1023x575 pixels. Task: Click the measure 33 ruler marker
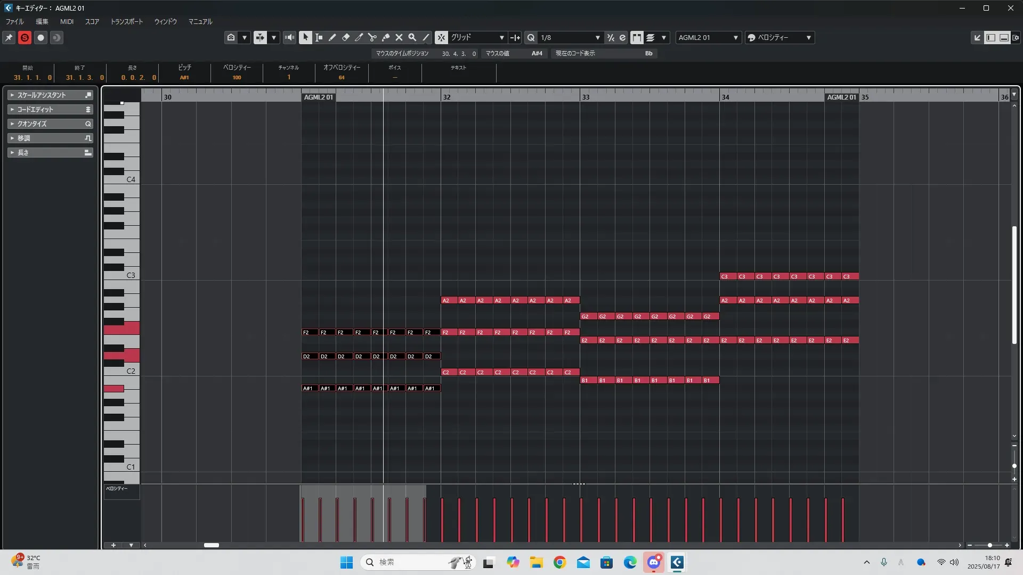[x=586, y=97]
